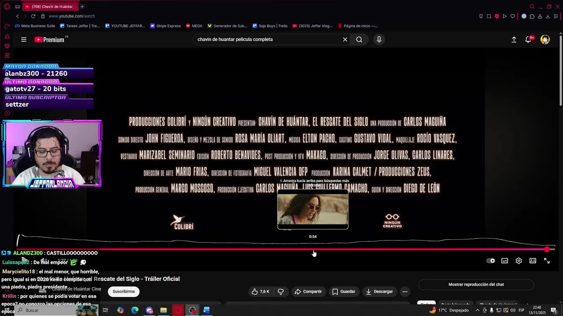This screenshot has width=563, height=316.
Task: Show hidden system tray icons chevron
Action: tap(478, 310)
